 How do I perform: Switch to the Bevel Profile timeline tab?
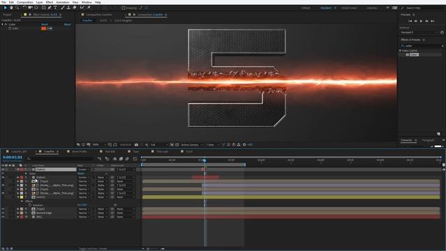click(x=79, y=152)
